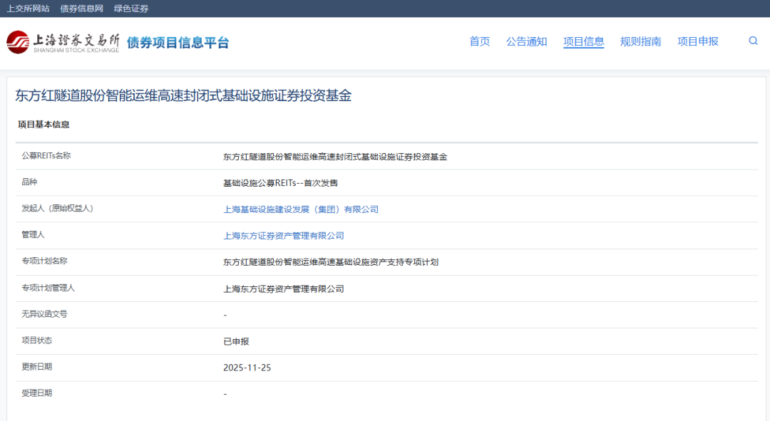Viewport: 770px width, 421px height.
Task: Navigate to 项目申报 section
Action: point(697,42)
